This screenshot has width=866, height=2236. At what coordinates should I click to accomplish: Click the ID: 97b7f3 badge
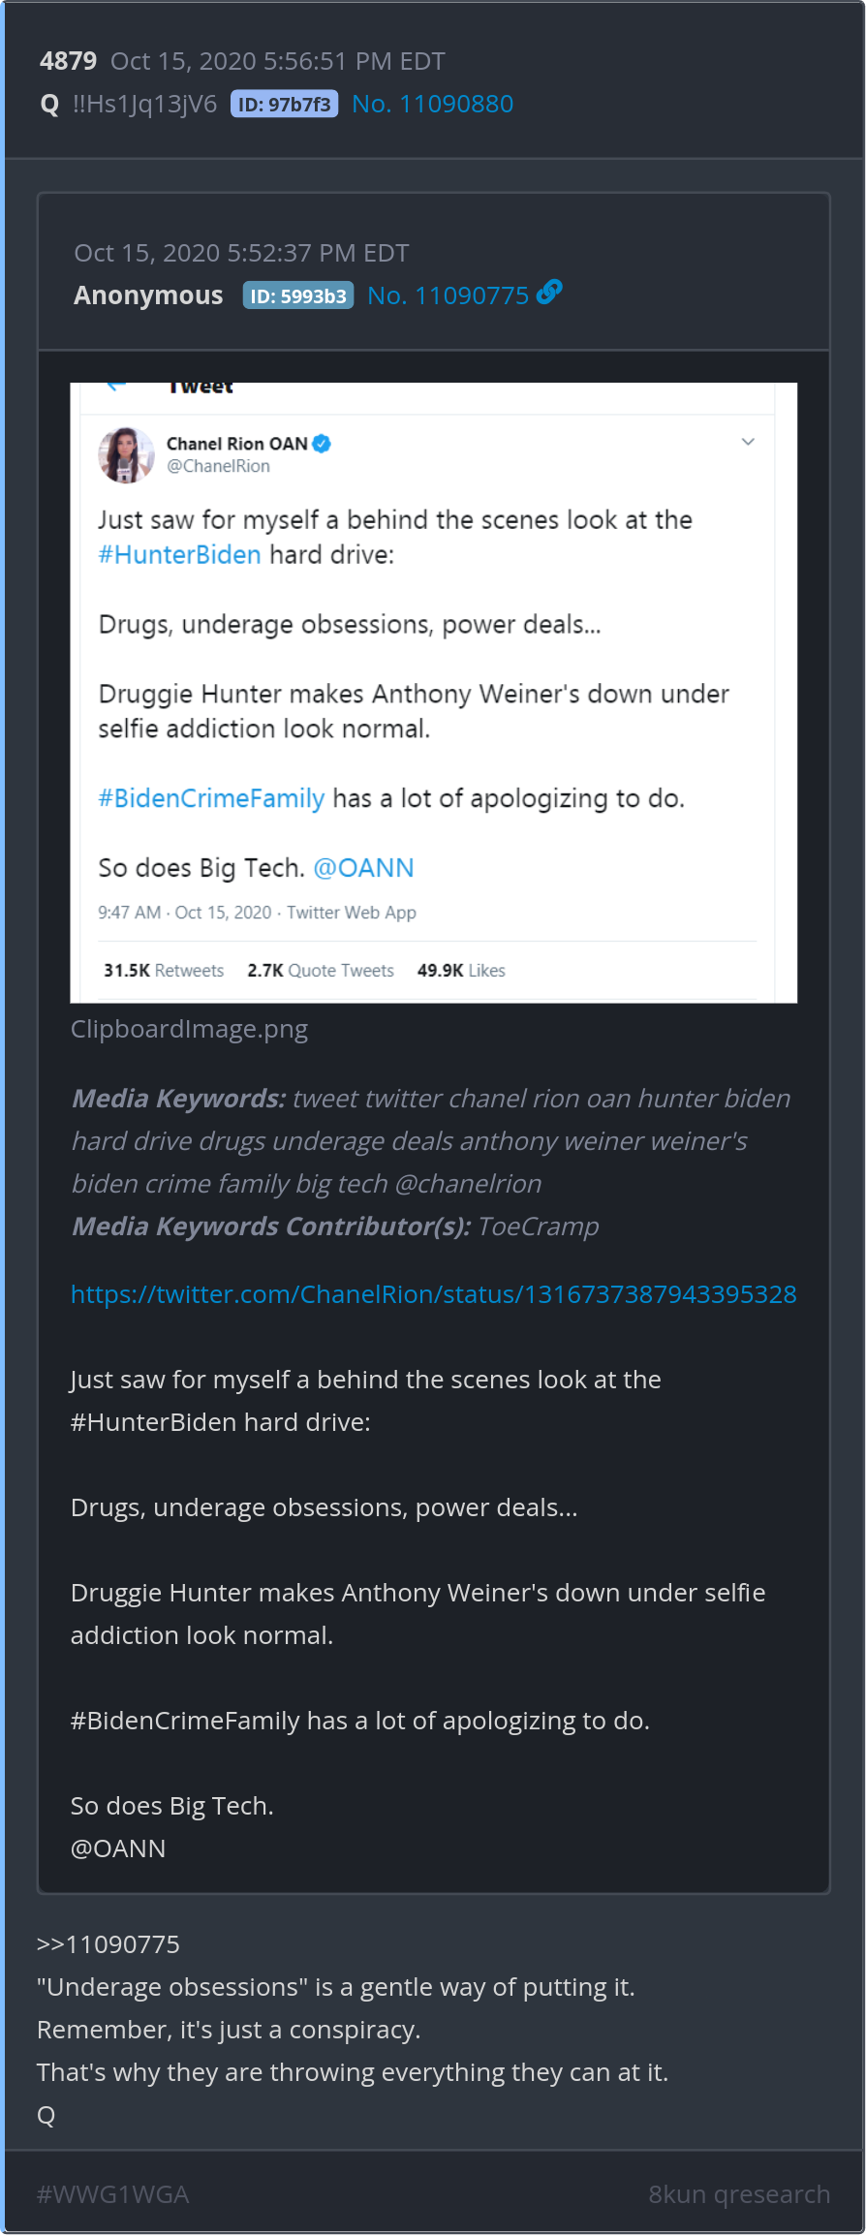pyautogui.click(x=284, y=105)
